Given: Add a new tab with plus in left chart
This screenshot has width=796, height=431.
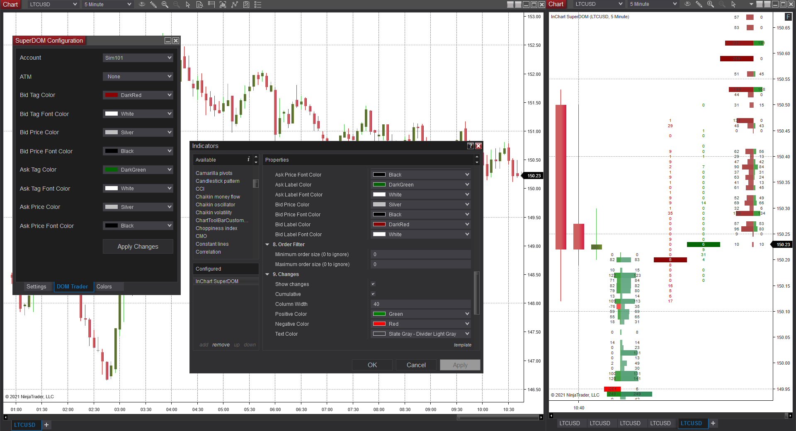Looking at the screenshot, I should (46, 425).
